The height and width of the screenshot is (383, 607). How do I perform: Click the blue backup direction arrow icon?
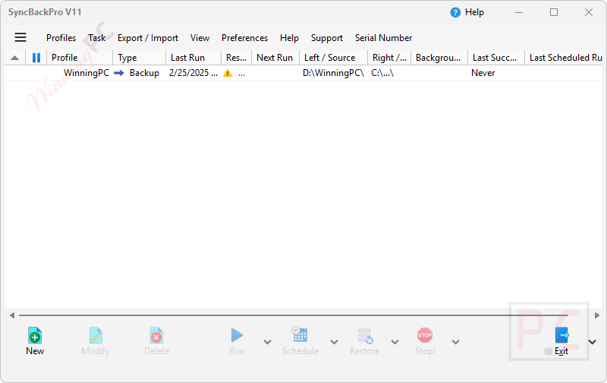pos(119,73)
